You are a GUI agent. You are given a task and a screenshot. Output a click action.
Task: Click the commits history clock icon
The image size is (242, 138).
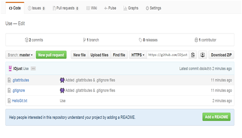point(27,40)
